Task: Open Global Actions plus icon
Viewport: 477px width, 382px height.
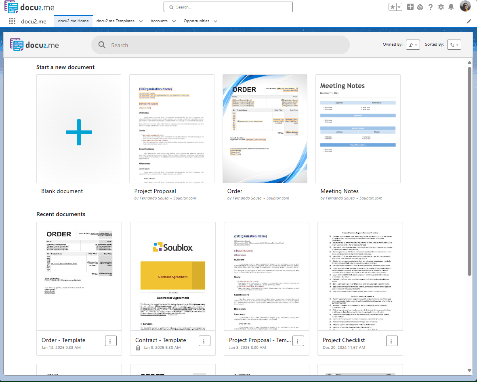Action: (x=410, y=7)
